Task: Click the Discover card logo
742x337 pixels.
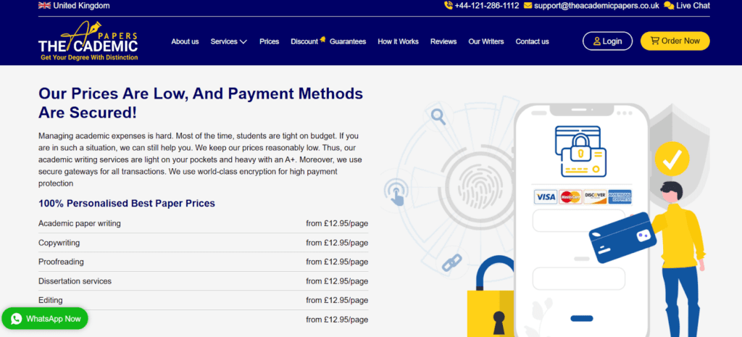Action: click(x=595, y=197)
